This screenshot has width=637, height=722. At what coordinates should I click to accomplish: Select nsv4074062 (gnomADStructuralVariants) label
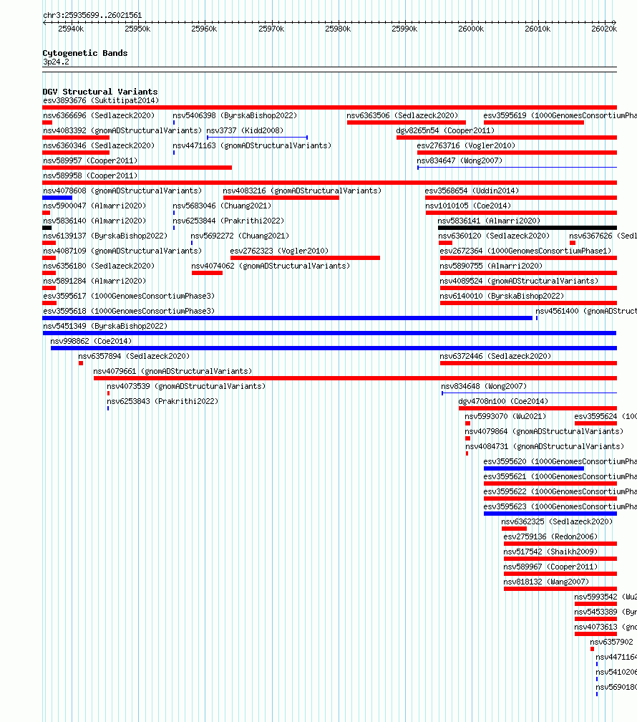tap(271, 266)
